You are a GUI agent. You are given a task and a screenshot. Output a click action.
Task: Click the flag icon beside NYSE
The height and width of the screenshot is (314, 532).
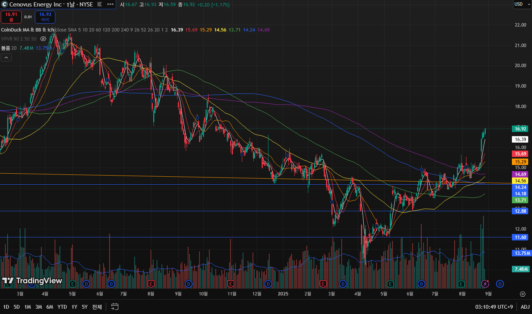tap(99, 5)
